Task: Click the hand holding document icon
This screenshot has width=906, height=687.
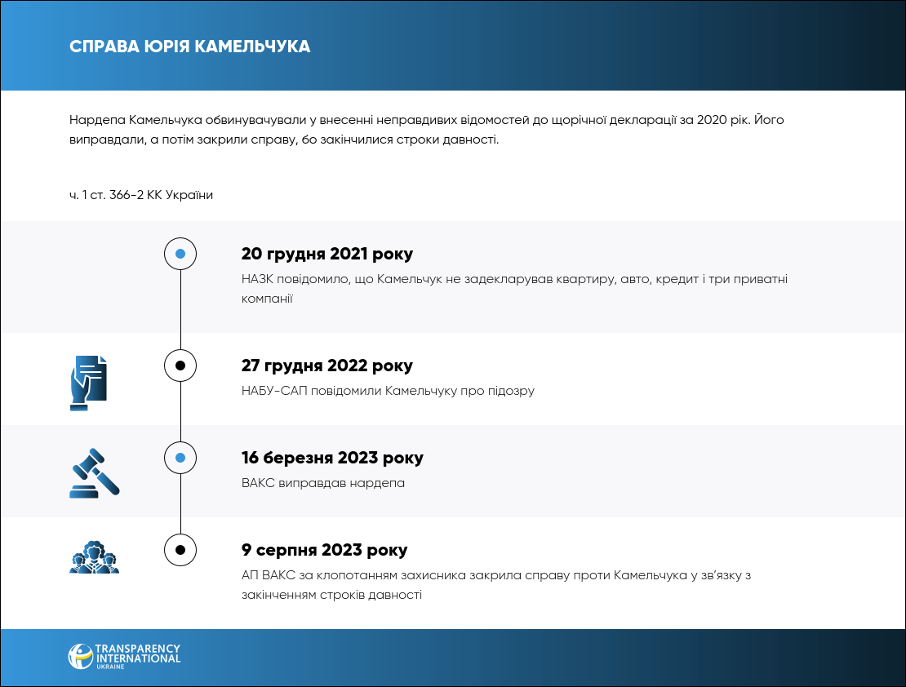Action: (x=88, y=382)
